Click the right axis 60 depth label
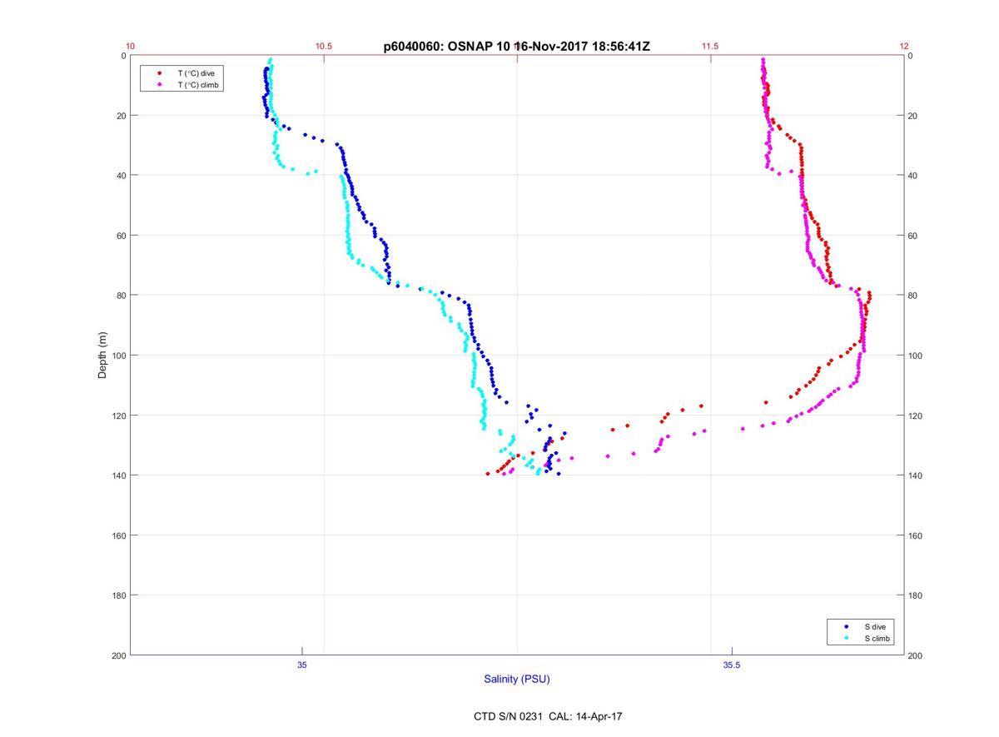Viewport: 999px width, 737px height. 913,236
